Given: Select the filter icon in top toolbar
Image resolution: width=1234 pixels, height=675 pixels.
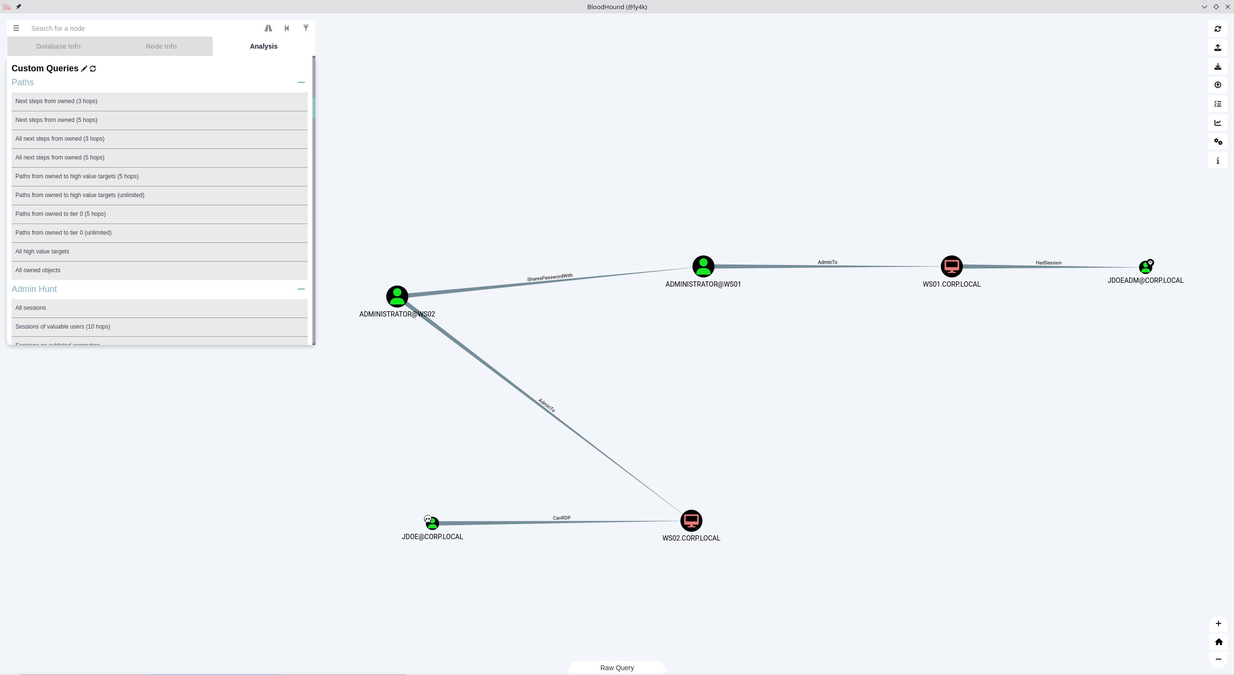Looking at the screenshot, I should click(x=306, y=27).
